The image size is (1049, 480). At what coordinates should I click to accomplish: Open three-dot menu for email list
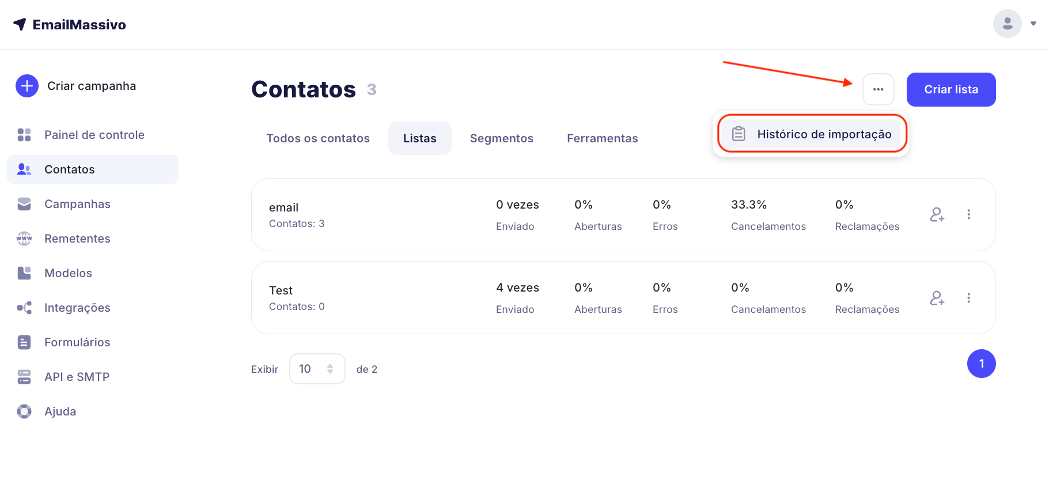tap(968, 214)
